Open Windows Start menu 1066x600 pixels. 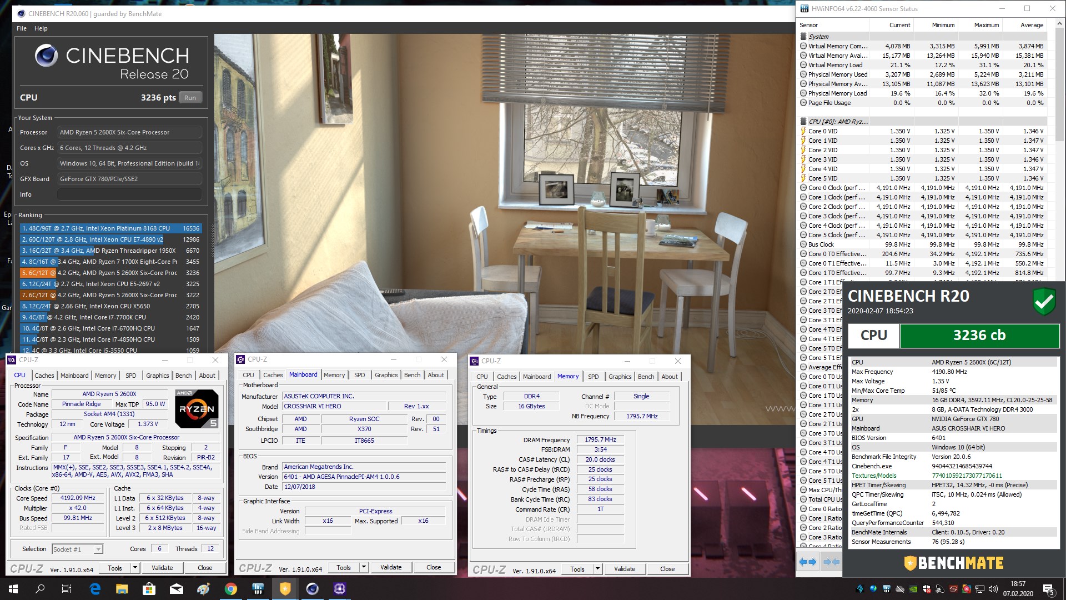(x=13, y=589)
